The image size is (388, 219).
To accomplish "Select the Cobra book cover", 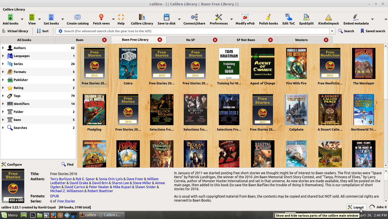I will pyautogui.click(x=128, y=64).
